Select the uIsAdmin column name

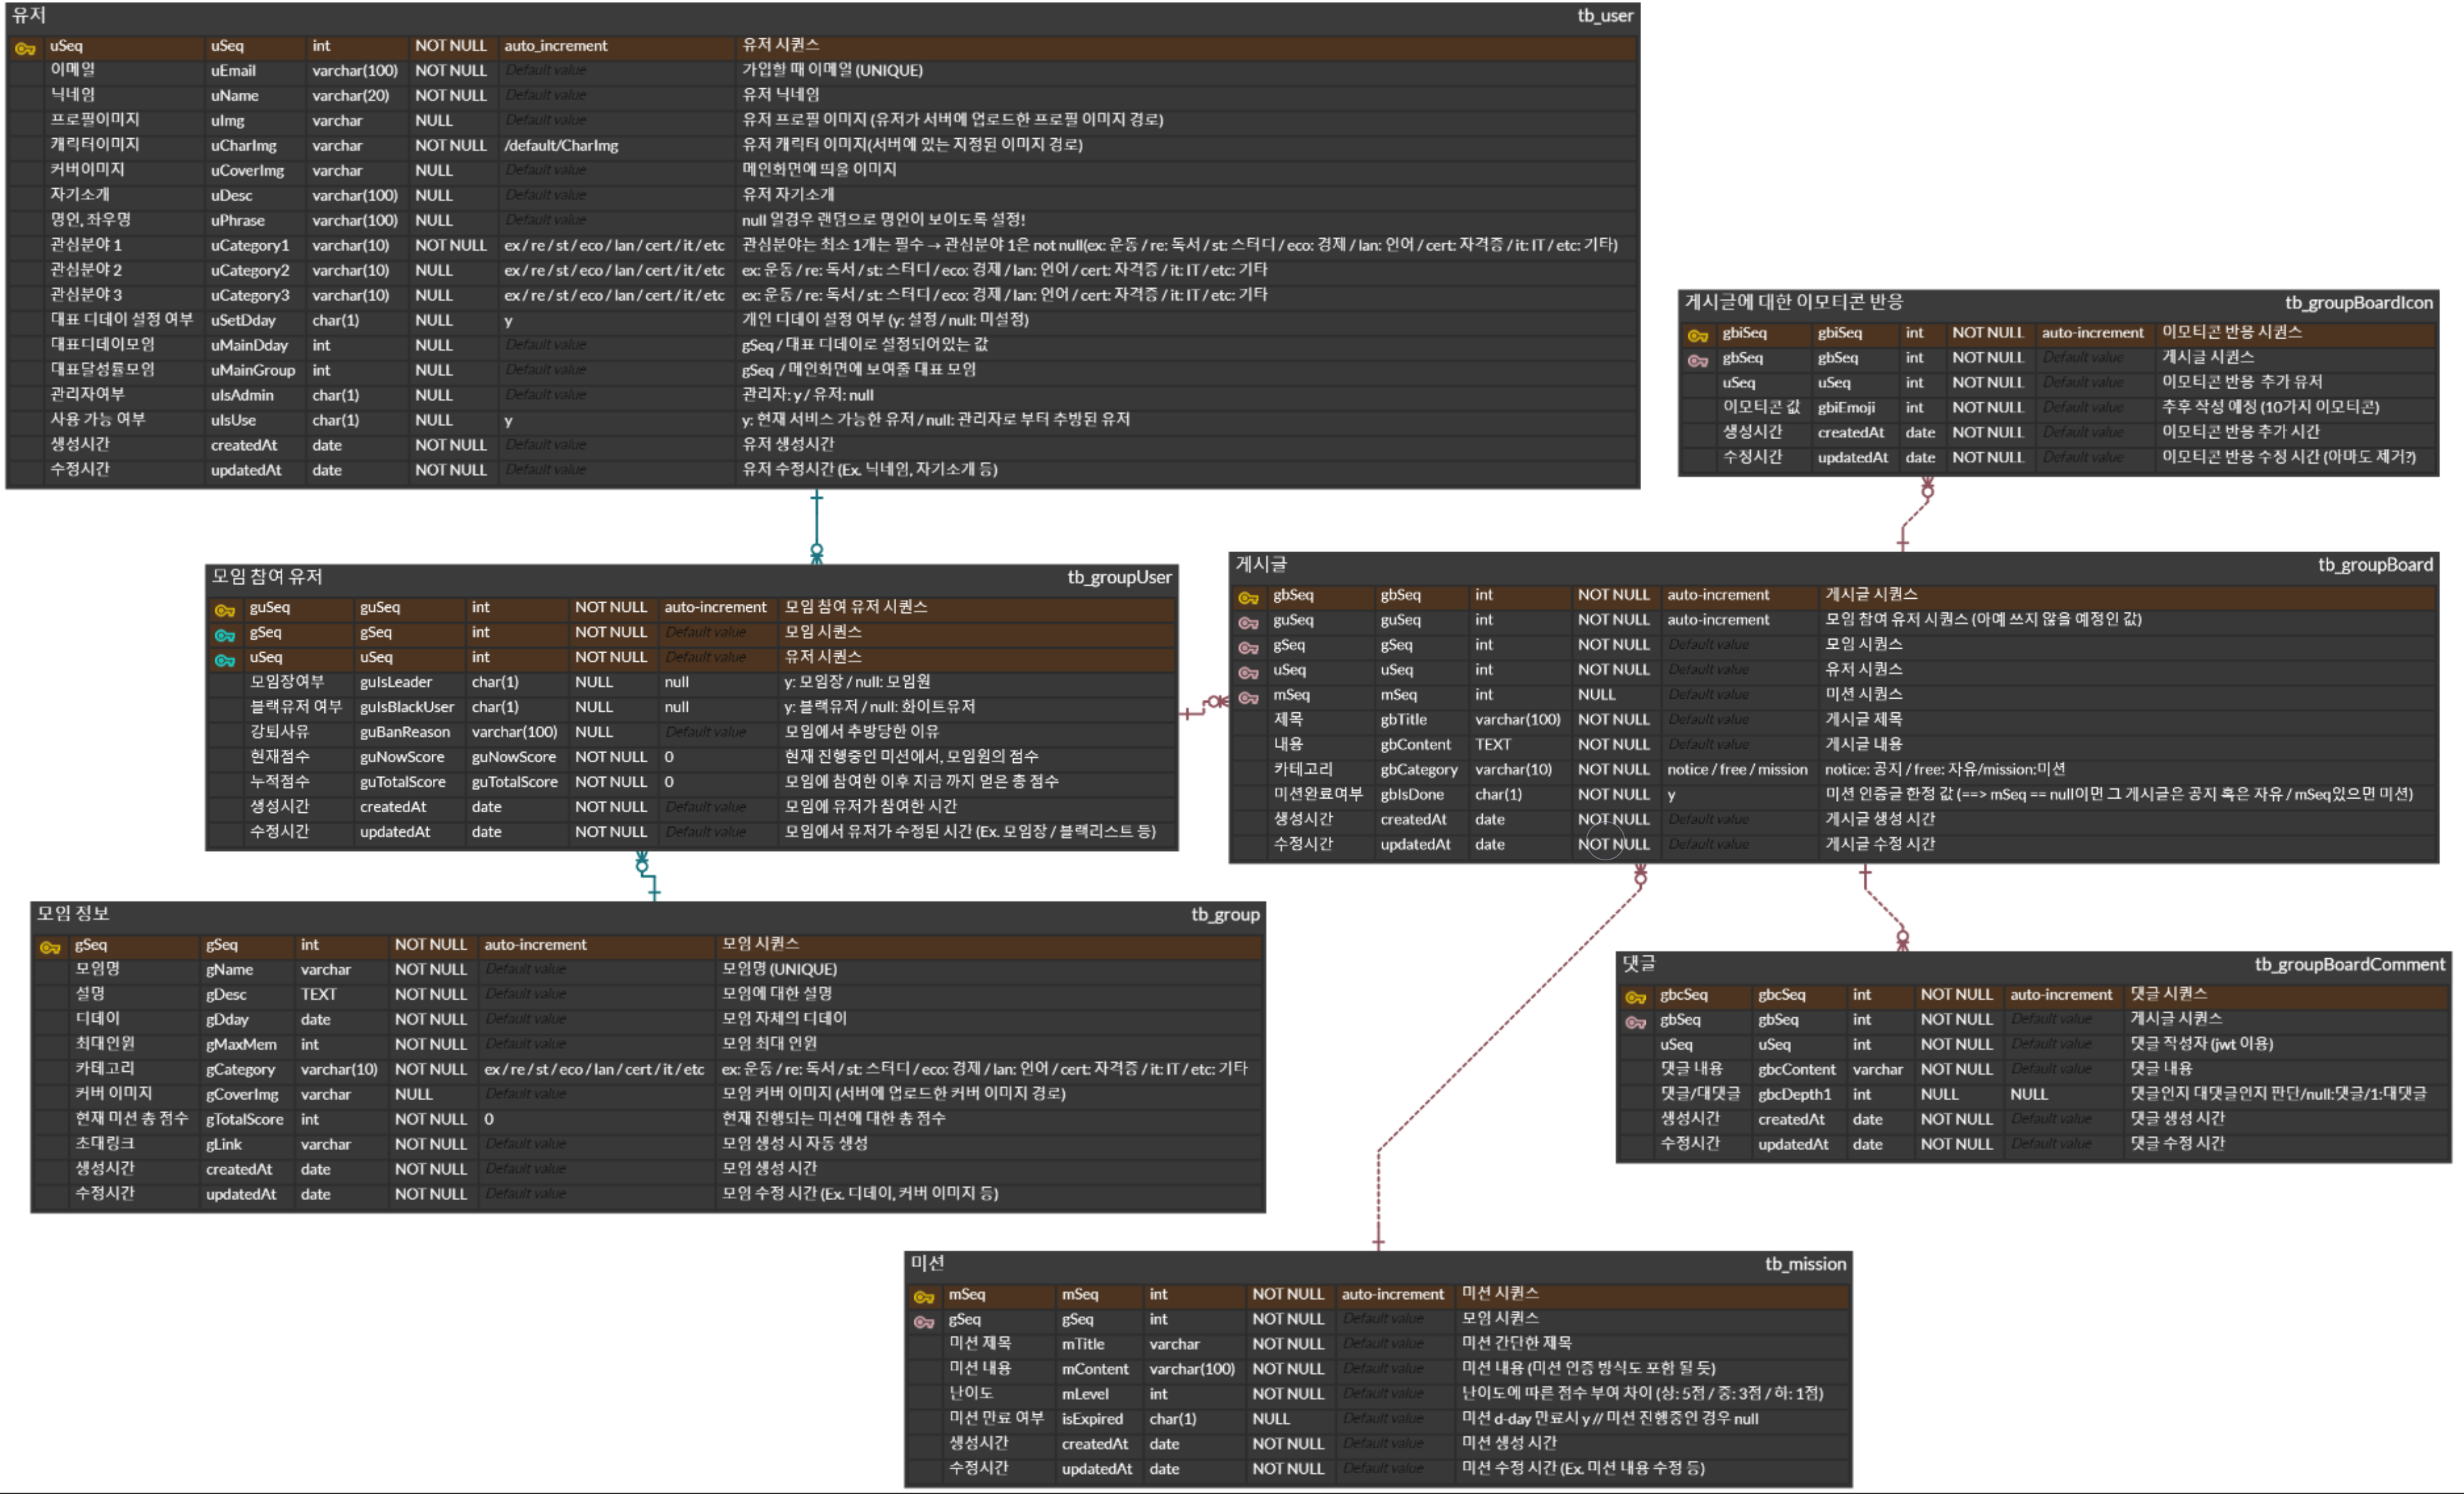click(242, 396)
